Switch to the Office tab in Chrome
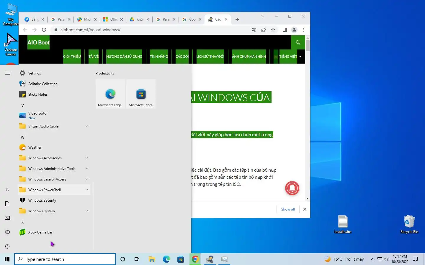Viewport: 425px width, 265px height. point(113,19)
